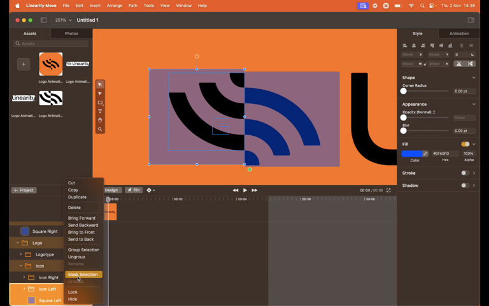Open the Opacity blend mode selector
The width and height of the screenshot is (489, 306).
click(419, 112)
